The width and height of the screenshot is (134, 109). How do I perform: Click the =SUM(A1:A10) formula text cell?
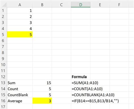click(x=85, y=83)
